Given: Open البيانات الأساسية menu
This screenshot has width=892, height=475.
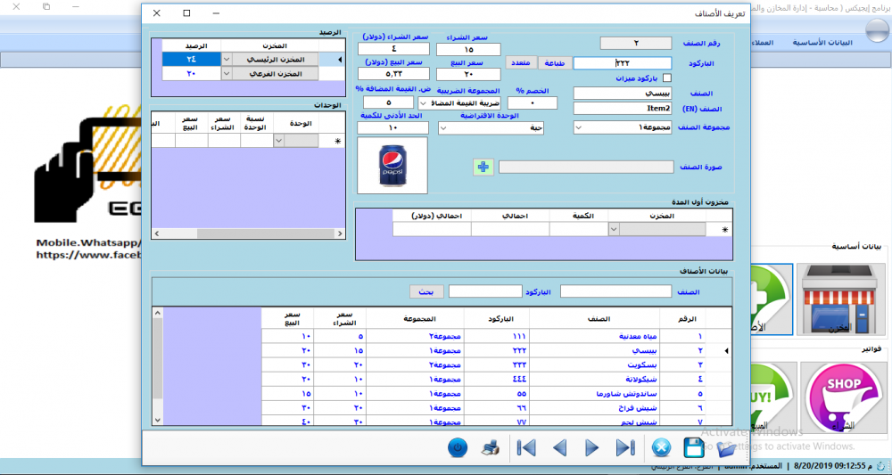Looking at the screenshot, I should tap(822, 43).
